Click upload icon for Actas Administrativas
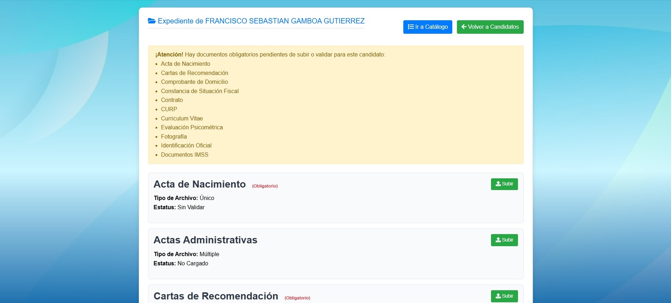 click(498, 240)
